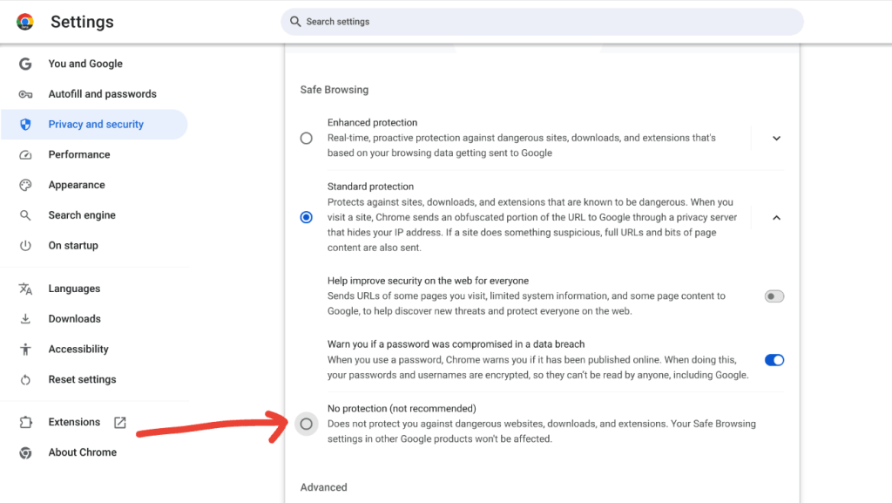Open the About Chrome page
892x503 pixels.
pos(82,452)
